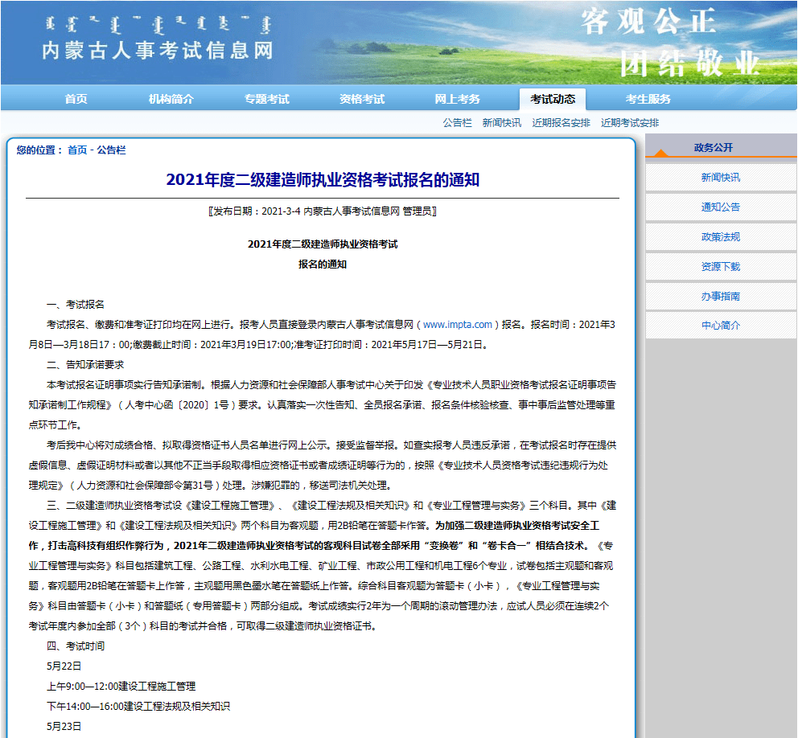
Task: Open 通知公告 in the sidebar
Action: pyautogui.click(x=719, y=207)
